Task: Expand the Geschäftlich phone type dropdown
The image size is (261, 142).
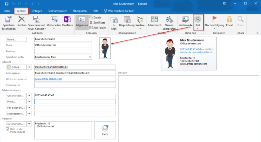Action: [29, 96]
